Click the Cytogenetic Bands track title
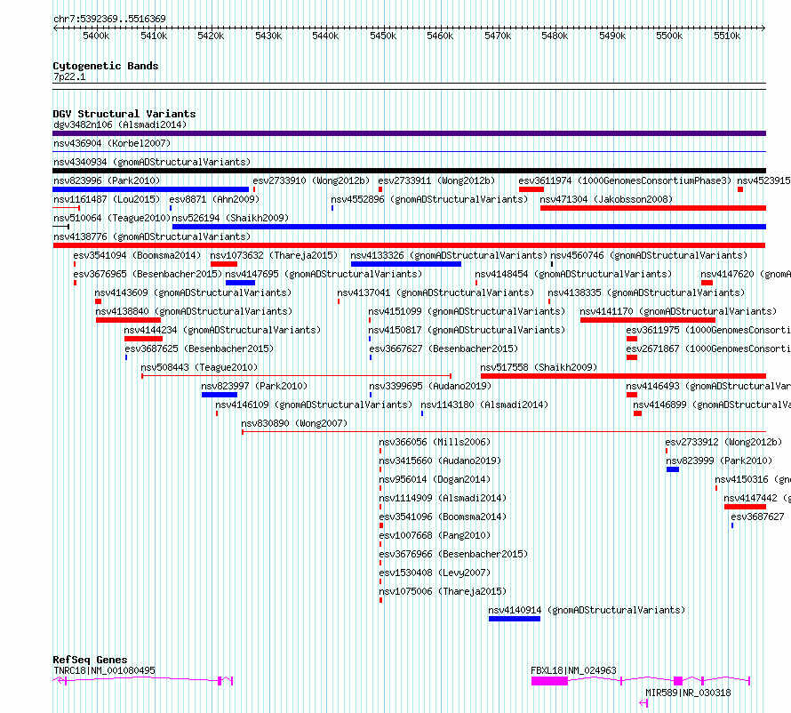This screenshot has height=713, width=791. [x=106, y=66]
